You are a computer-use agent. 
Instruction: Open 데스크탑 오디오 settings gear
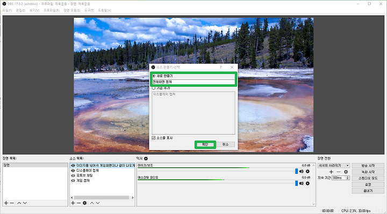(x=307, y=183)
